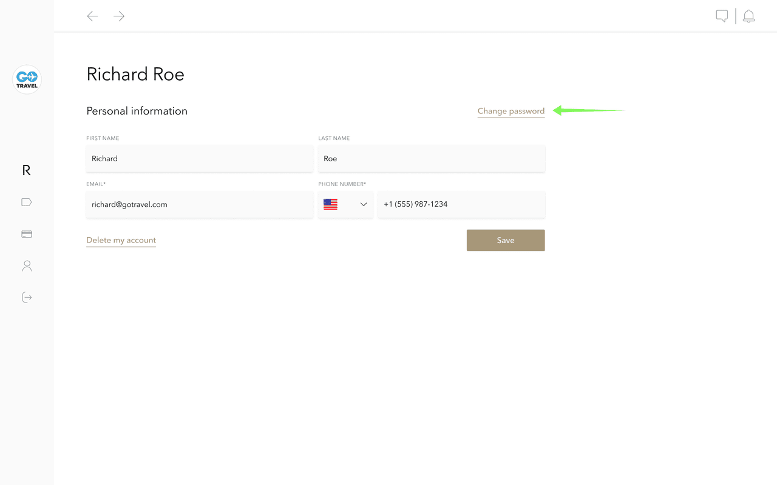Go back with the left arrow
The image size is (777, 485).
coord(92,16)
